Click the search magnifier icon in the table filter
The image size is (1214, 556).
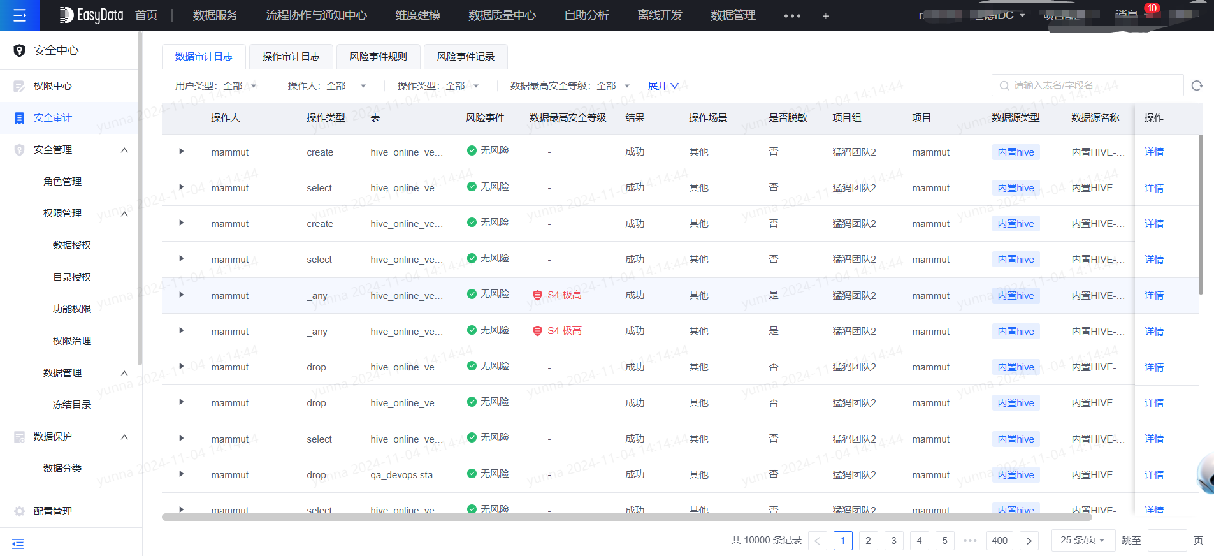click(x=1004, y=85)
